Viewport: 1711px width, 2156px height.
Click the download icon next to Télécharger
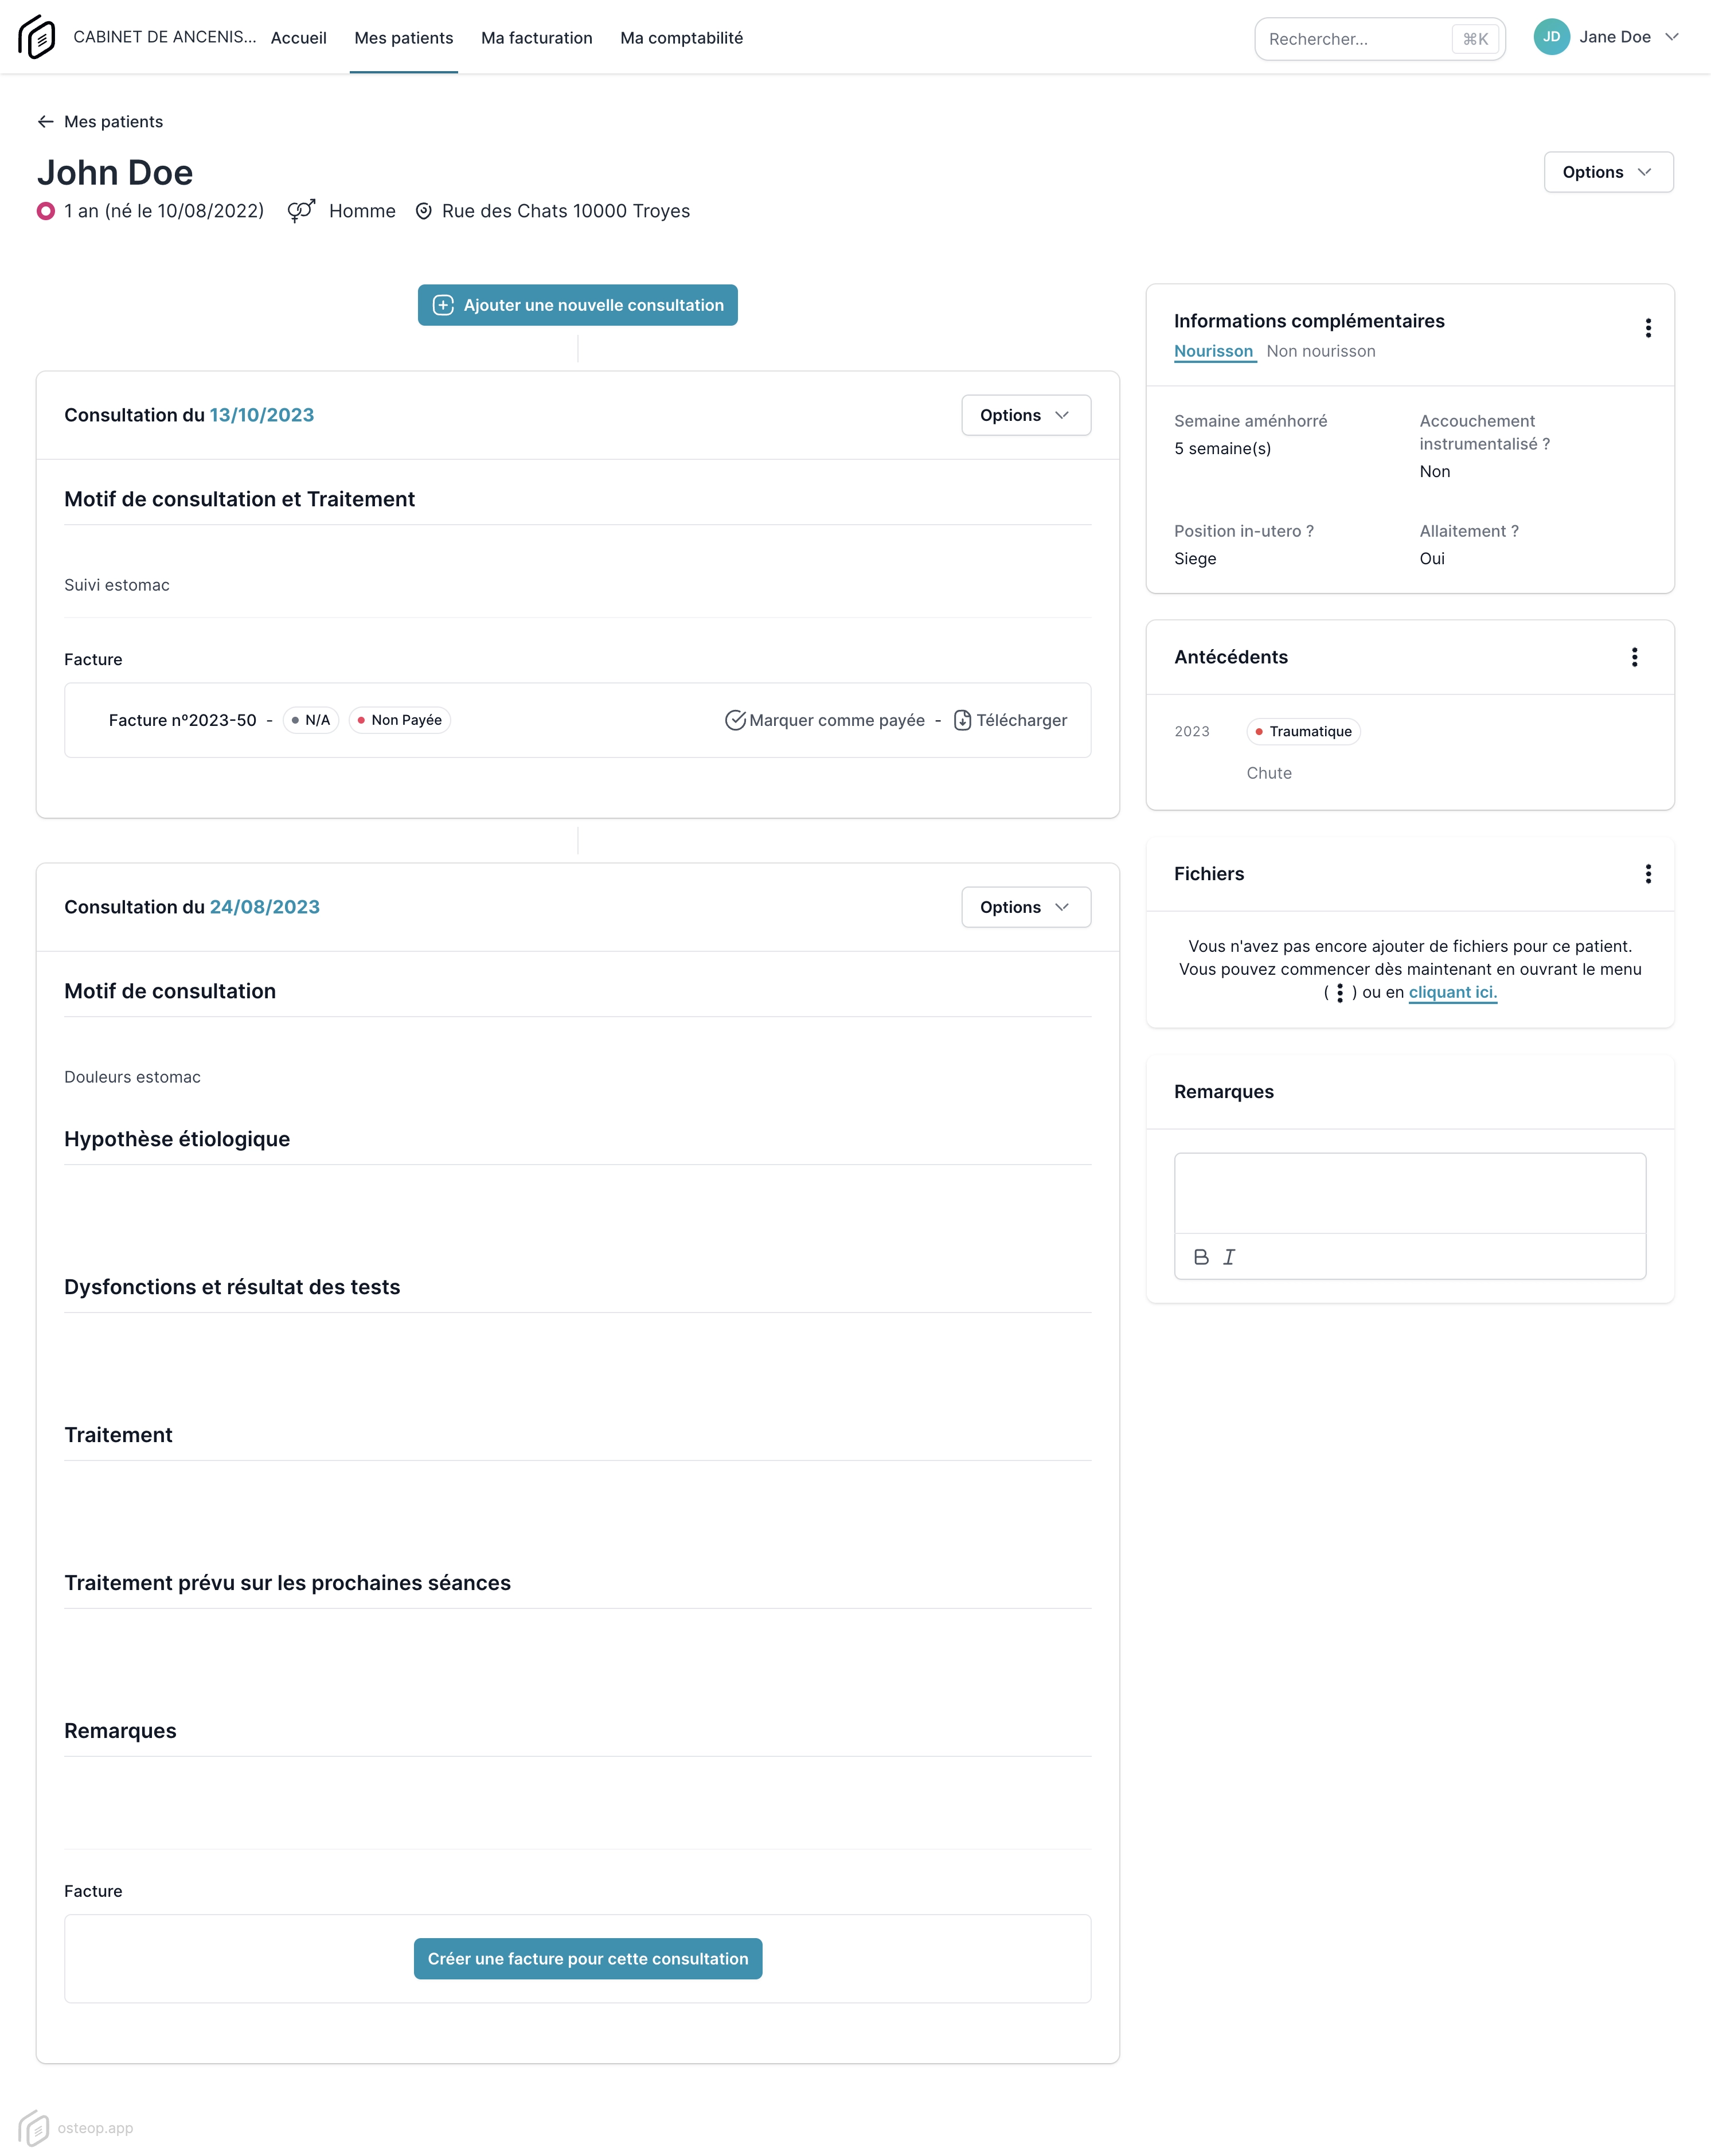[962, 719]
